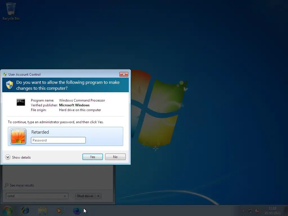Expand Show details chevron
This screenshot has width=288, height=216.
pos(8,157)
